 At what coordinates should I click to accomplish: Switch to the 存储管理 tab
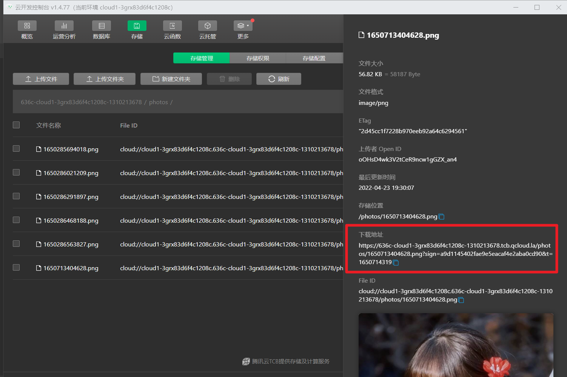(x=202, y=58)
